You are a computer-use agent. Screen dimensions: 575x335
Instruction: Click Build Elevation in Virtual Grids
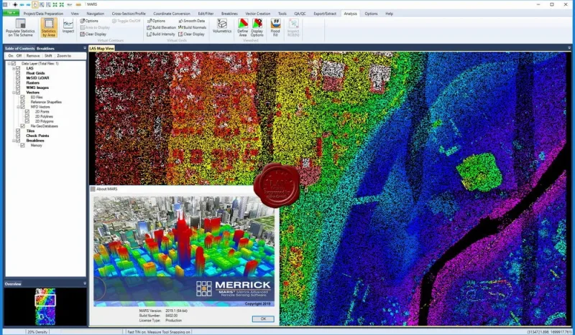161,27
